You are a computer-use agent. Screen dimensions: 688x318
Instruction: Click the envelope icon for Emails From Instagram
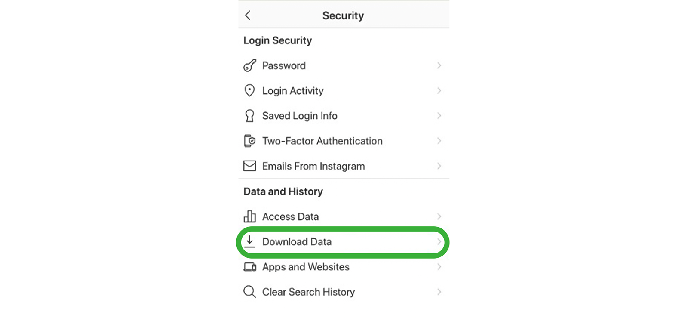[249, 166]
